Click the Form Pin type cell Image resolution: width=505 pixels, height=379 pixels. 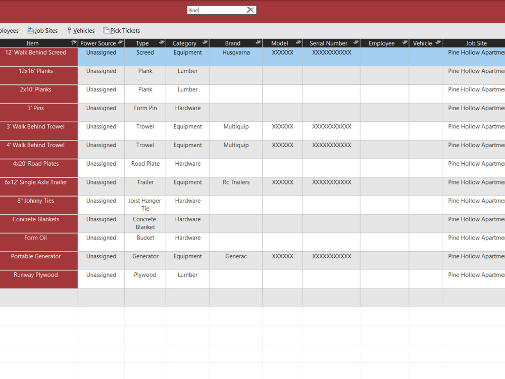(x=145, y=113)
